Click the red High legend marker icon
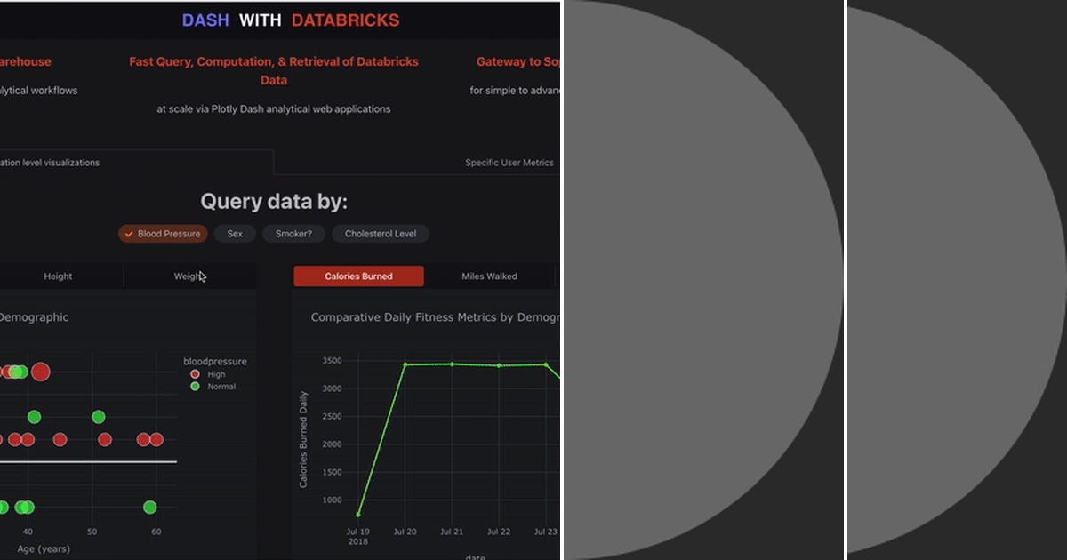 tap(195, 374)
